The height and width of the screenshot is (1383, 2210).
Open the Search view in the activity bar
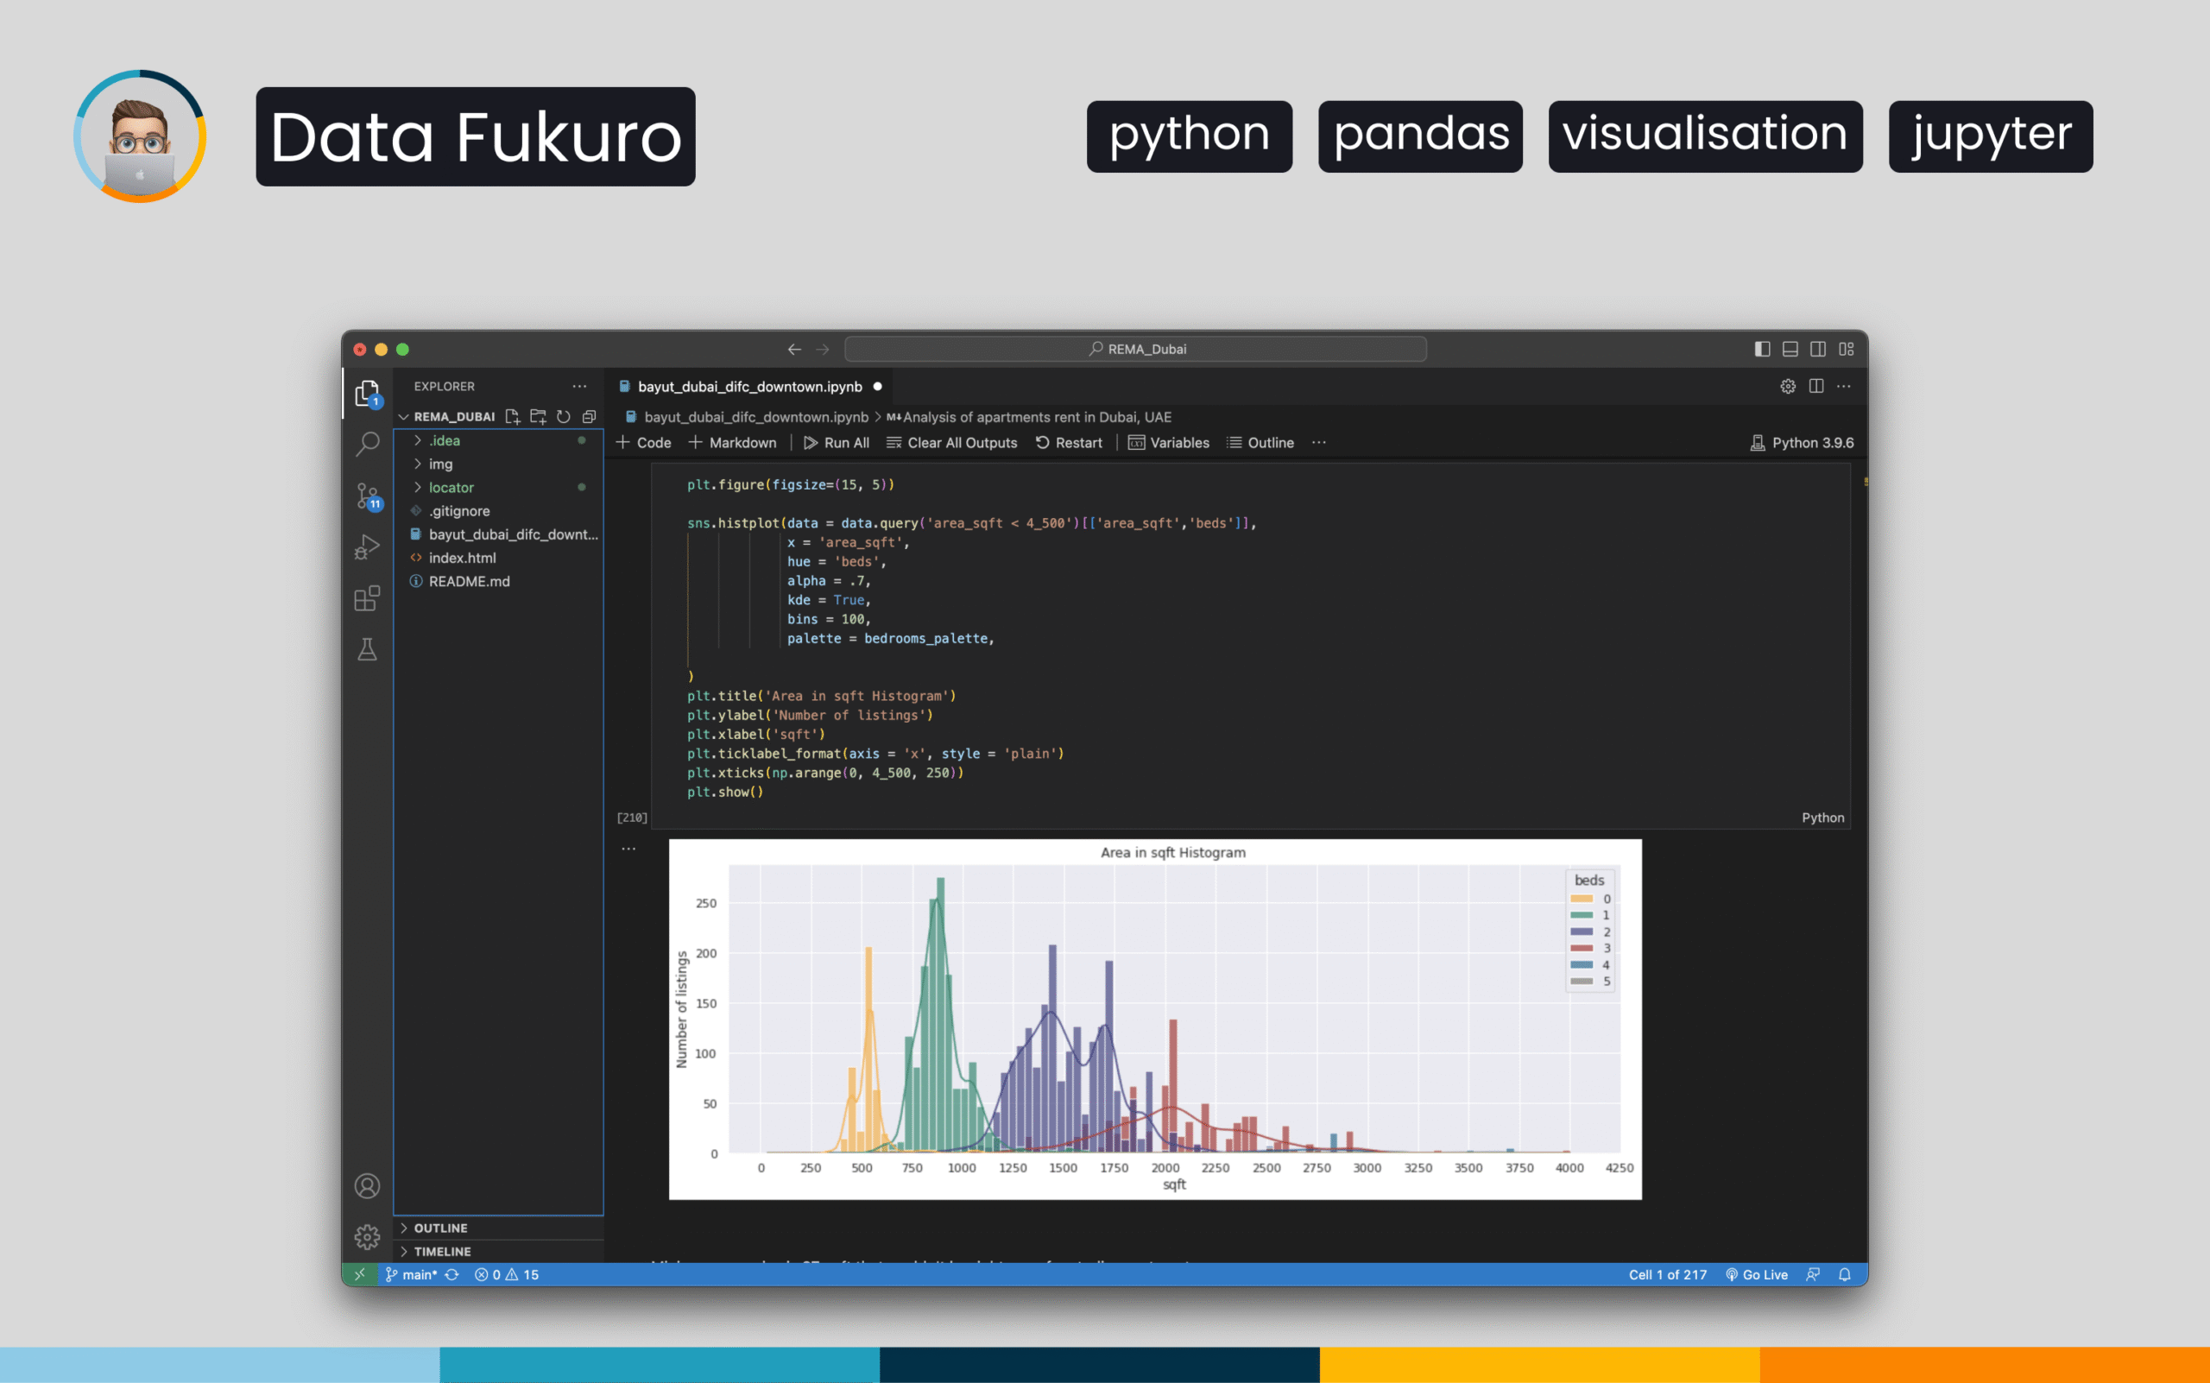[x=367, y=444]
